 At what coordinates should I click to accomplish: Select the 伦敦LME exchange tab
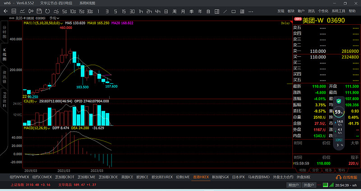183,177
